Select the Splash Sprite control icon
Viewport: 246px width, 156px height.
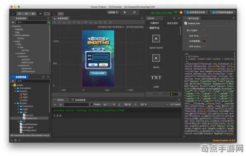(x=156, y=39)
